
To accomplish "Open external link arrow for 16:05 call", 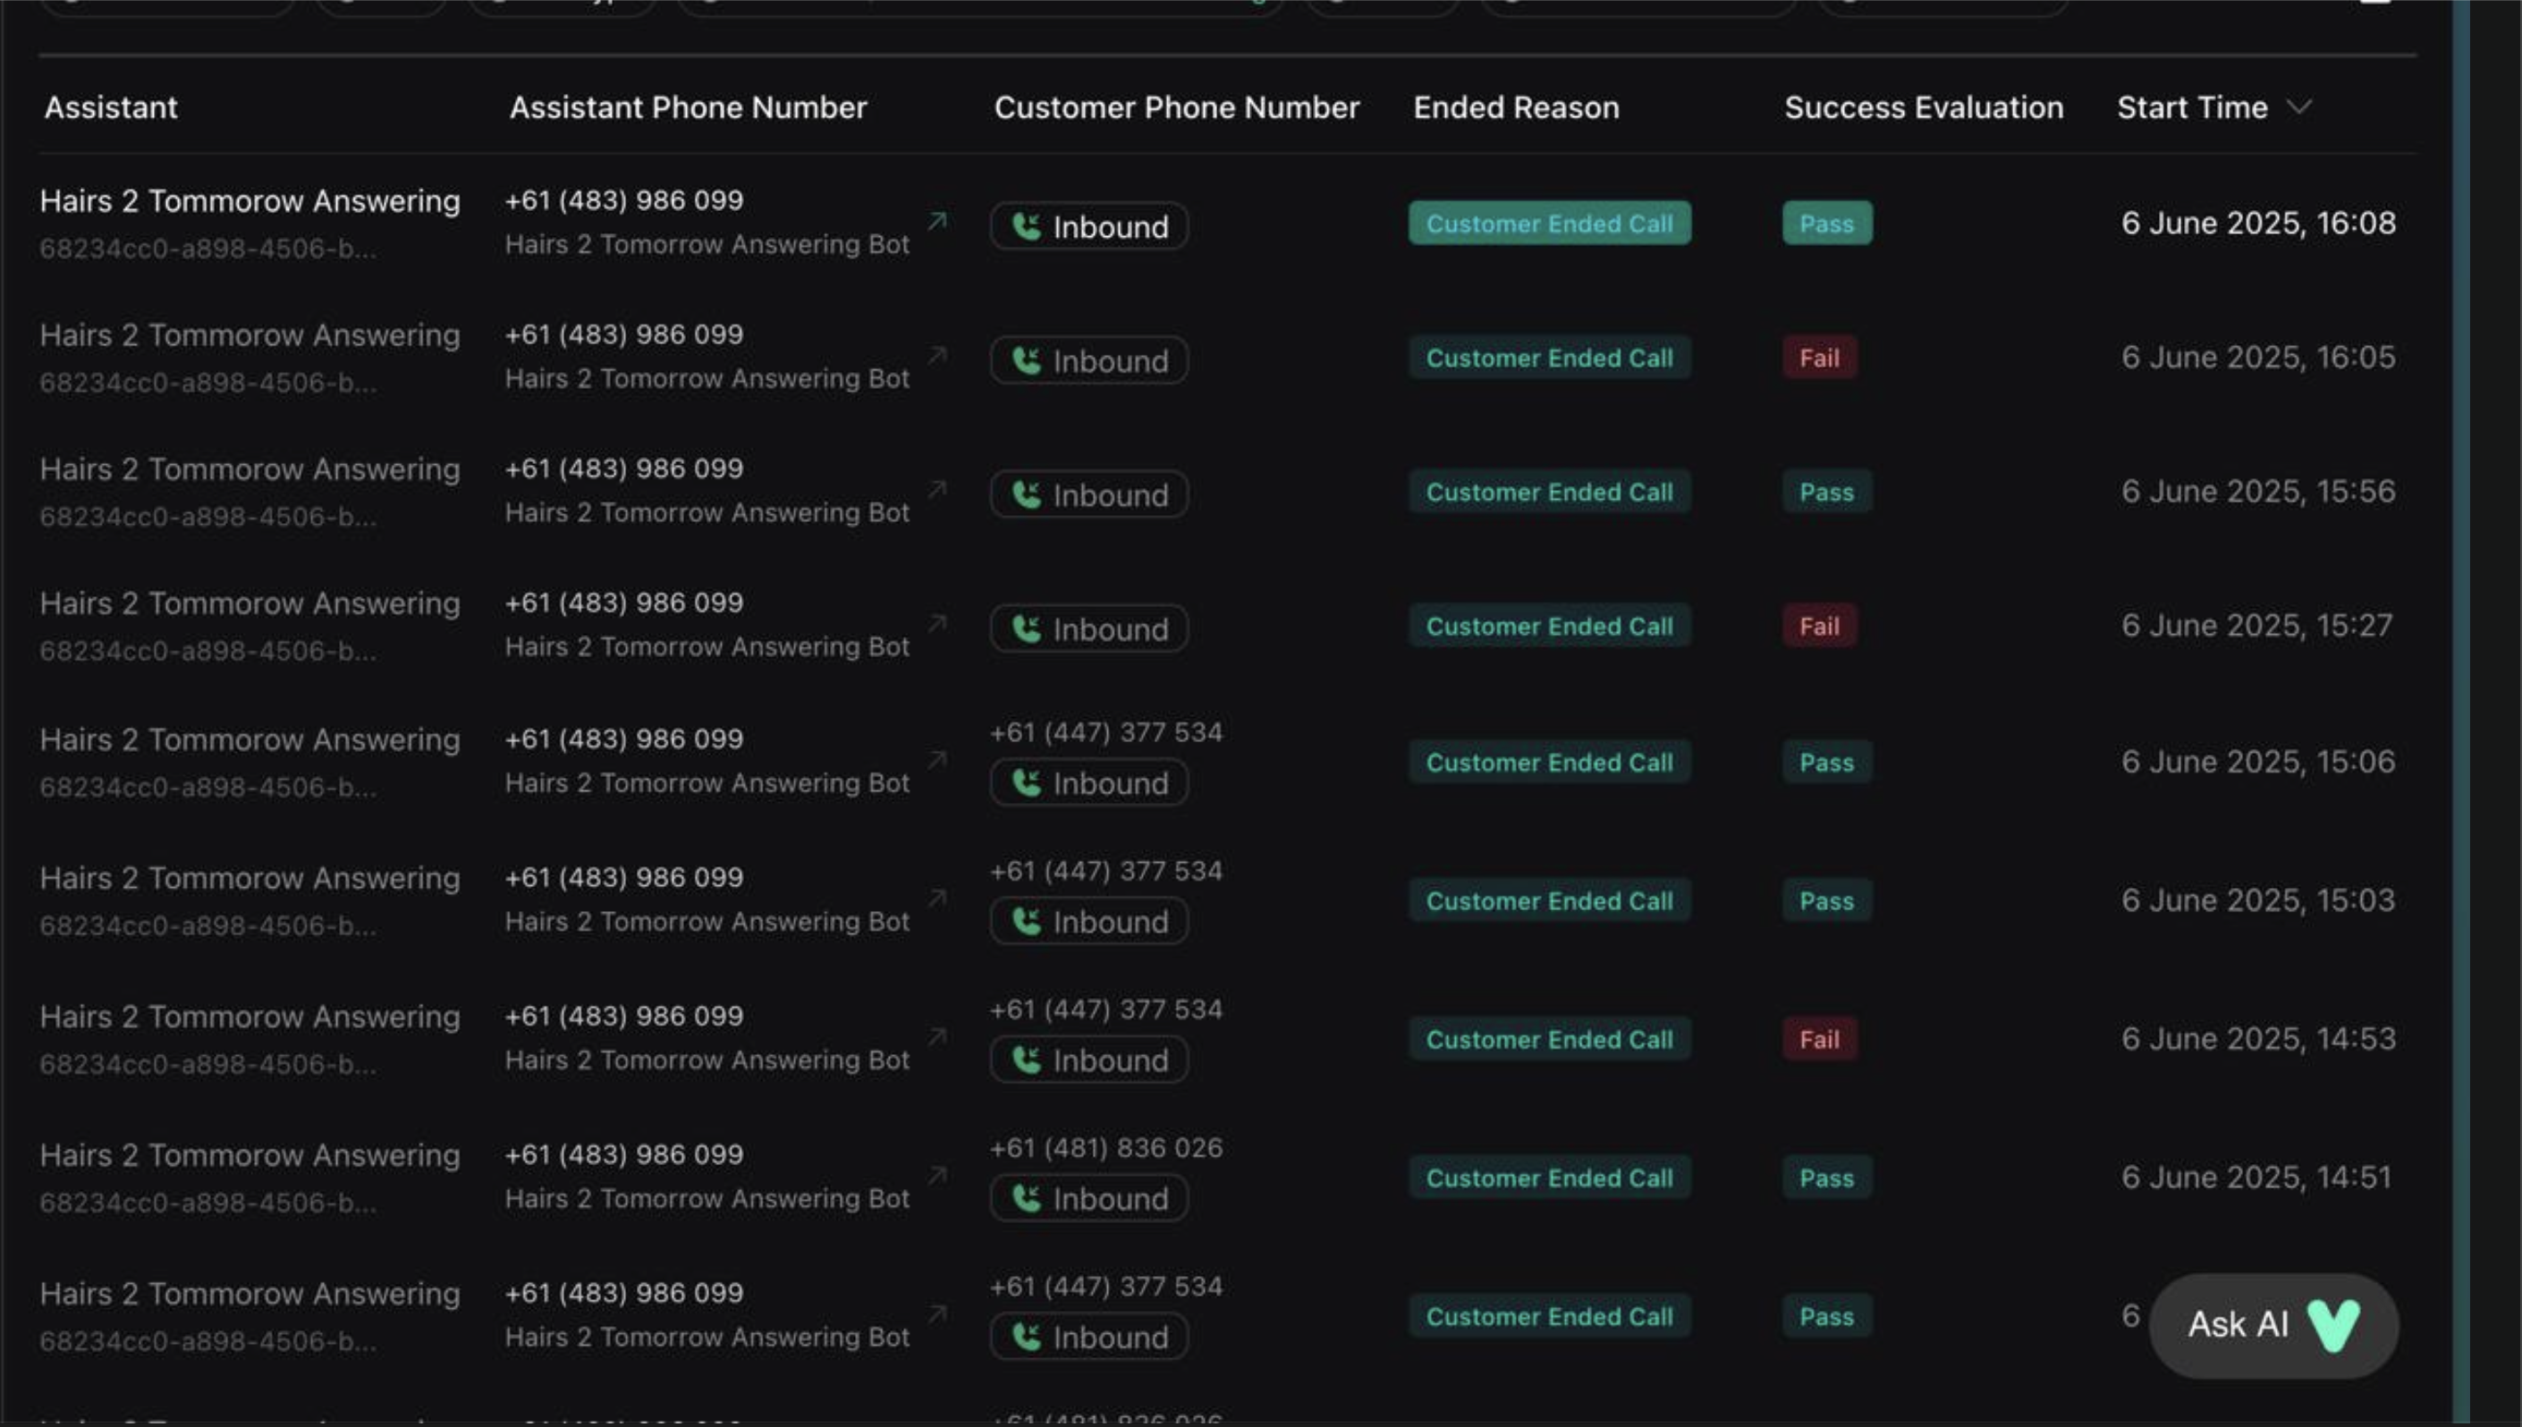I will click(x=937, y=356).
